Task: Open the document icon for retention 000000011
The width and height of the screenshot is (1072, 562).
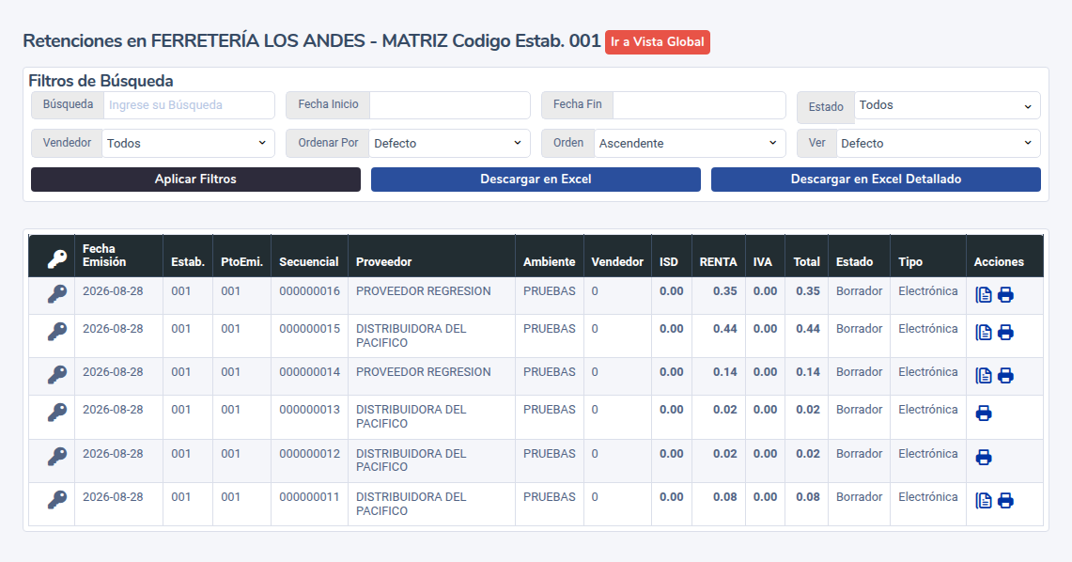Action: coord(983,501)
